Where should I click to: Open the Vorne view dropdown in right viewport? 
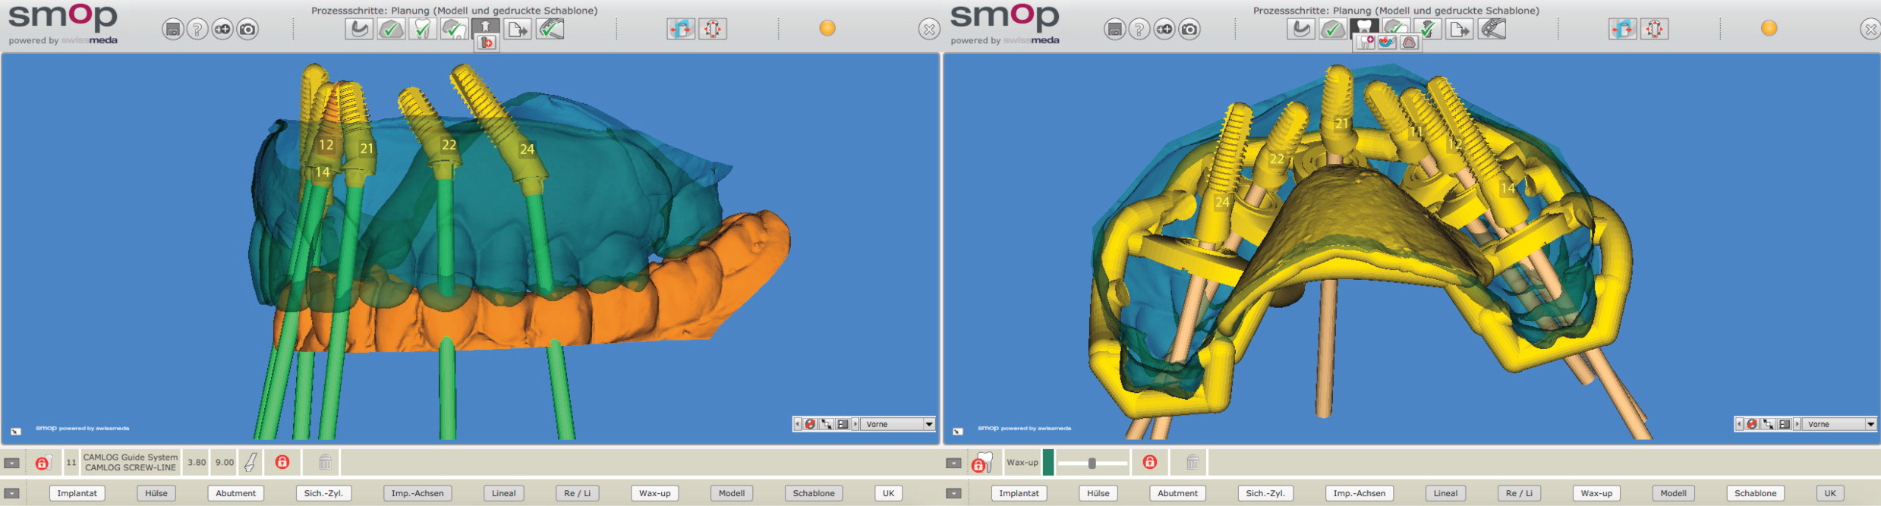tap(1870, 424)
